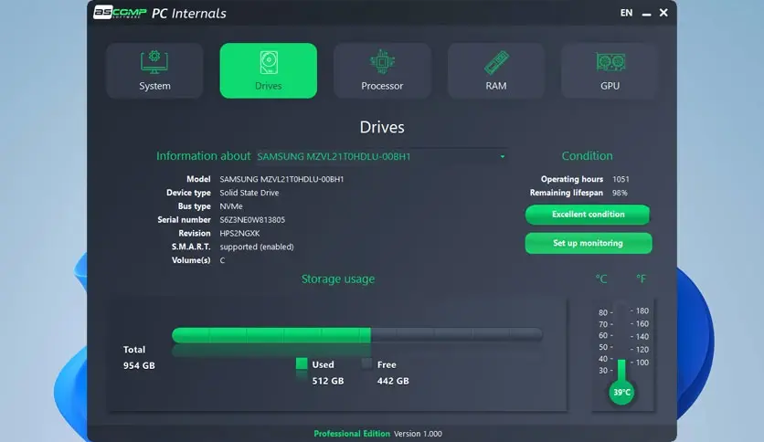Image resolution: width=764 pixels, height=442 pixels.
Task: Click operating hours value 1051
Action: point(621,179)
